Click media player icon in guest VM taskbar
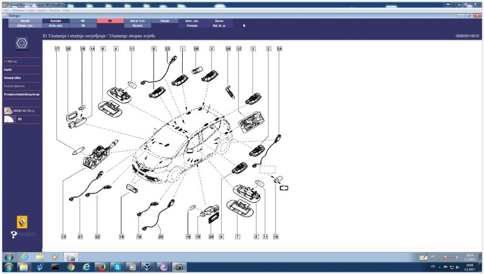Viewport: 484px width, 274px height. [55, 257]
